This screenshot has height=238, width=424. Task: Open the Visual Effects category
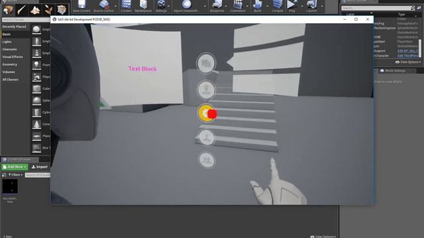(13, 57)
